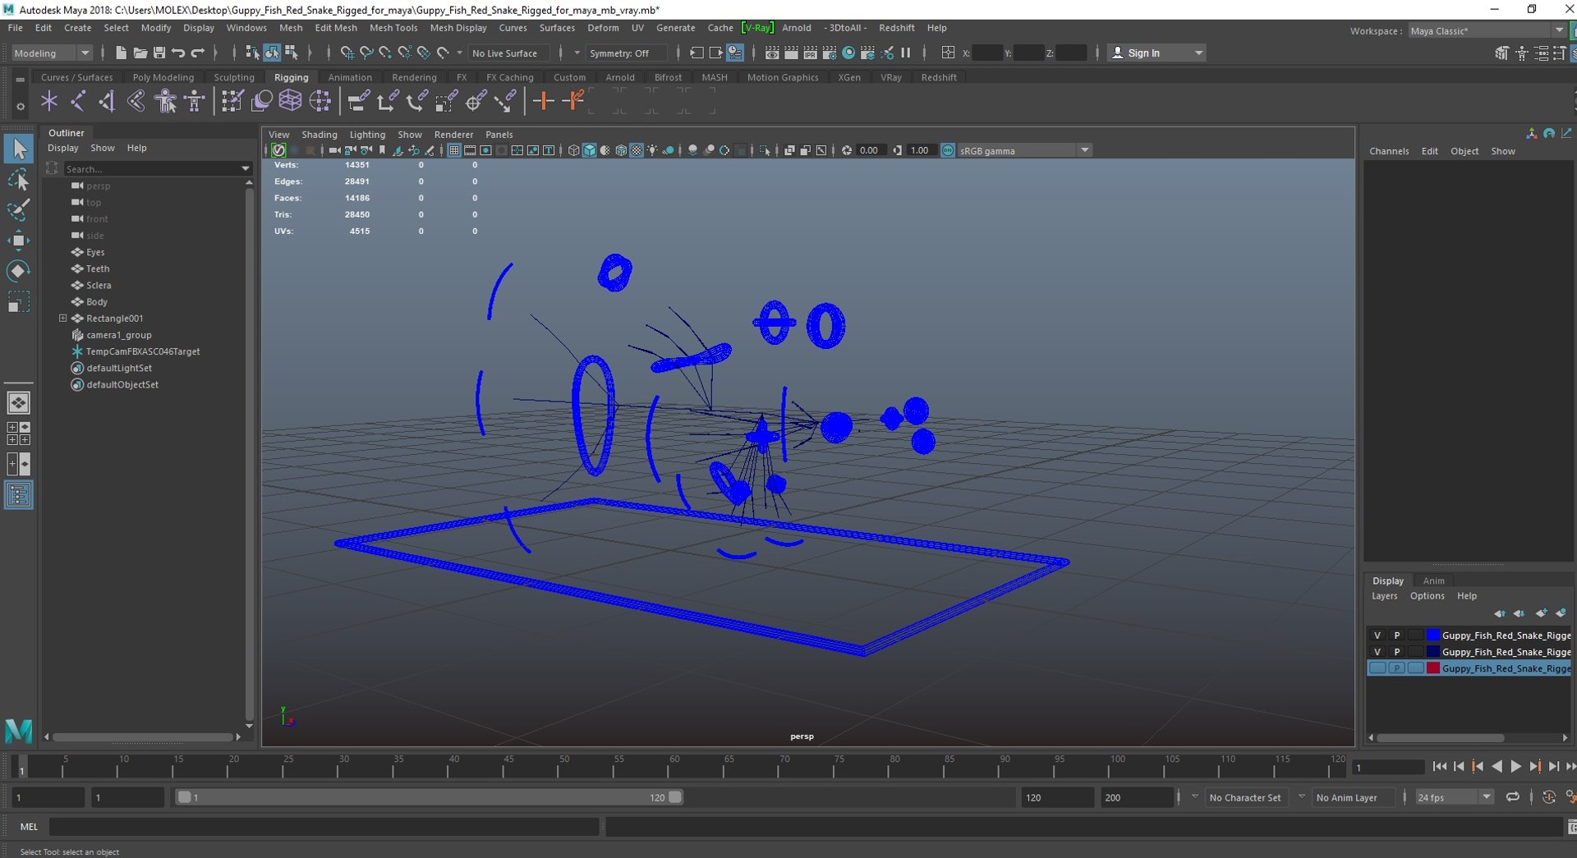Open the viewport Shading menu
1577x858 pixels.
coord(320,135)
